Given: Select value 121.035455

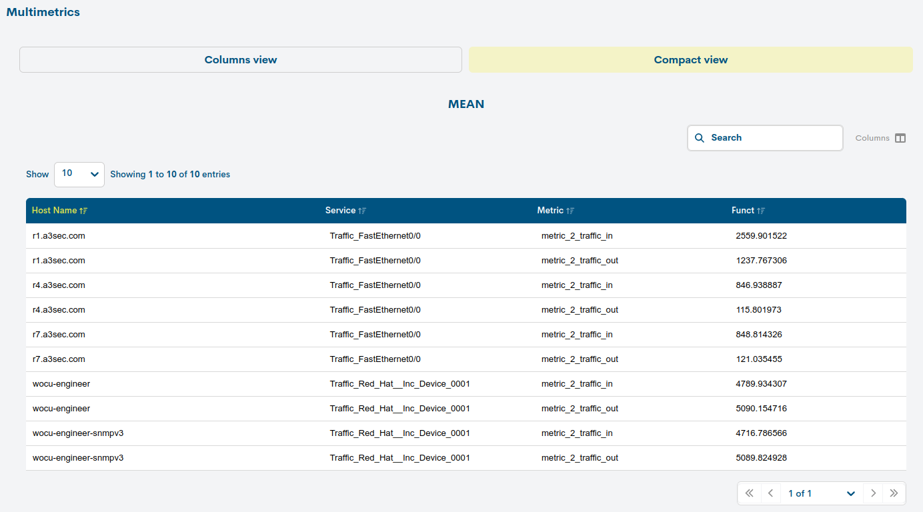Looking at the screenshot, I should tap(759, 359).
